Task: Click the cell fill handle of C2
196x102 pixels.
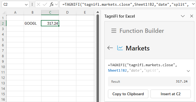Action: [59, 26]
